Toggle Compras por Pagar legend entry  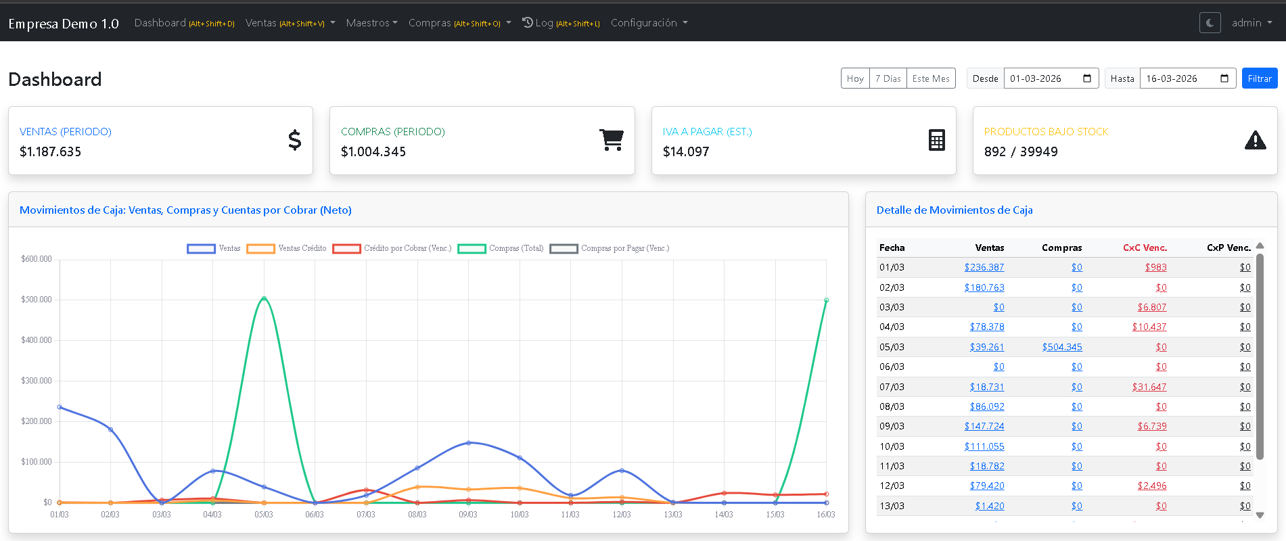pyautogui.click(x=610, y=248)
